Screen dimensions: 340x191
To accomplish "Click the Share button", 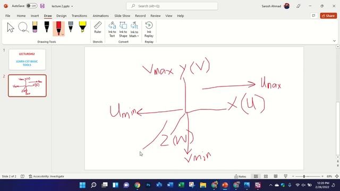I will [x=328, y=15].
